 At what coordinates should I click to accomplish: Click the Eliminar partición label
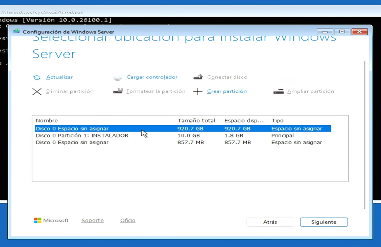(70, 91)
